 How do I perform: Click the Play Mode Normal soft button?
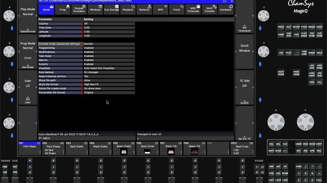pos(28,17)
